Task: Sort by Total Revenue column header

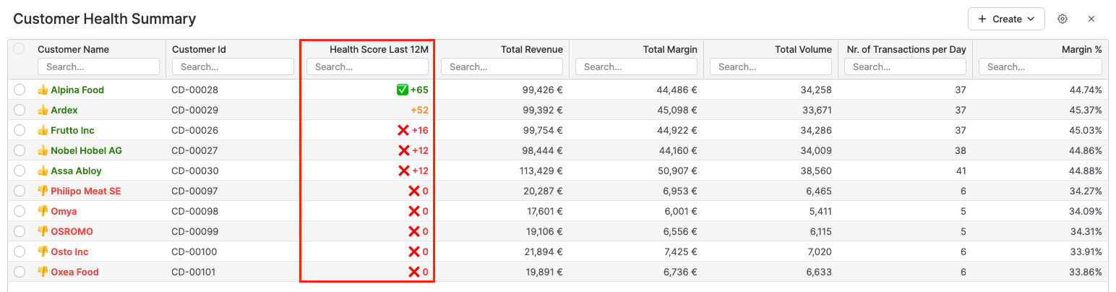Action: click(531, 49)
